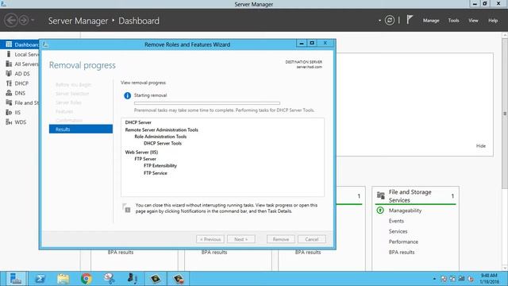Click the task details note icon in wizard
508x286 pixels.
[126, 208]
